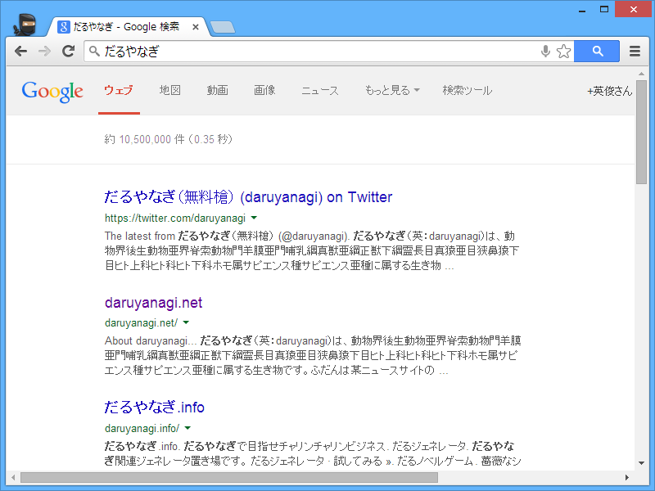This screenshot has width=655, height=491.
Task: Expand the もっと見る dropdown
Action: pyautogui.click(x=392, y=90)
